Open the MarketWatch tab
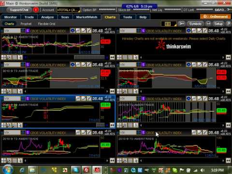Viewport: 232px width, 174px height. 87,17
